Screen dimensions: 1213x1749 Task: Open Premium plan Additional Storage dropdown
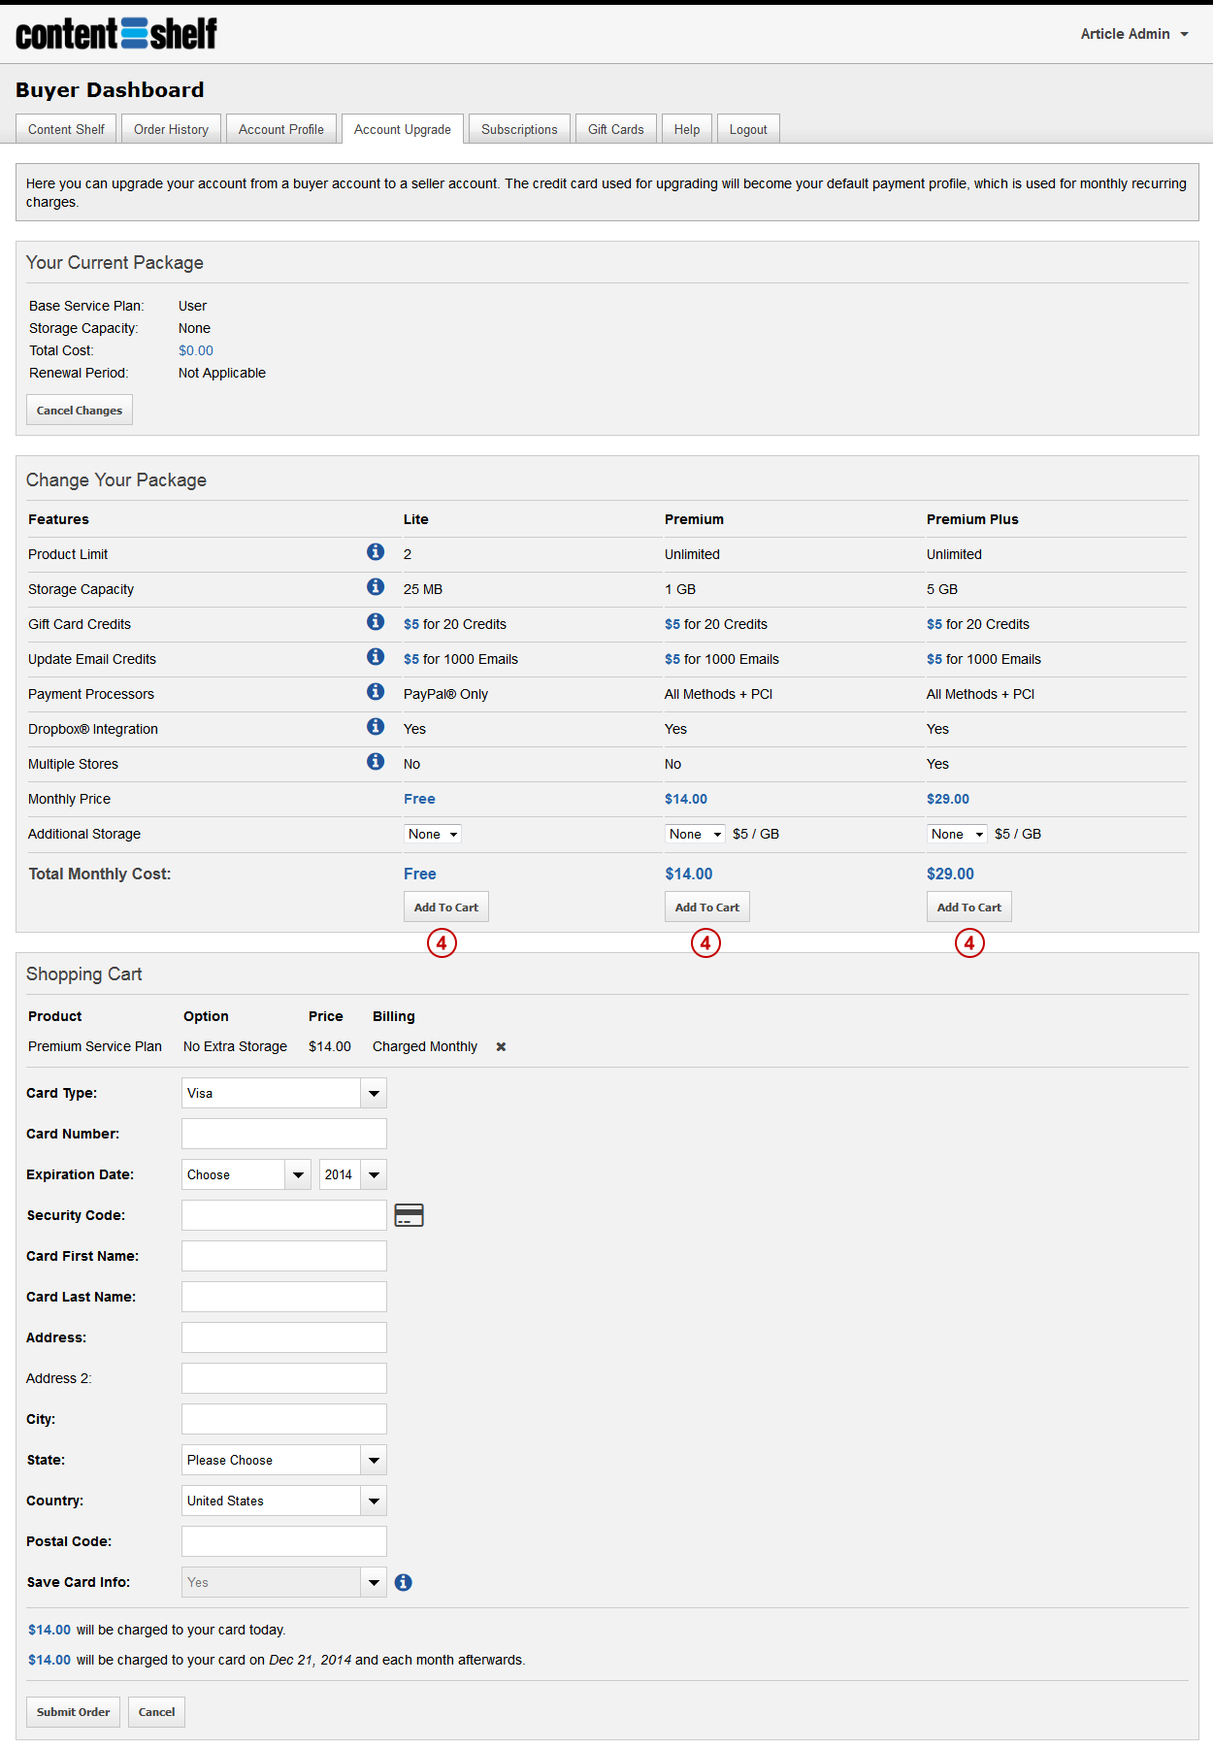[695, 834]
